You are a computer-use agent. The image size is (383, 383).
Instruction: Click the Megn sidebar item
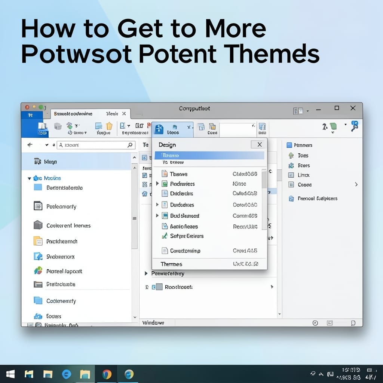tap(76, 162)
